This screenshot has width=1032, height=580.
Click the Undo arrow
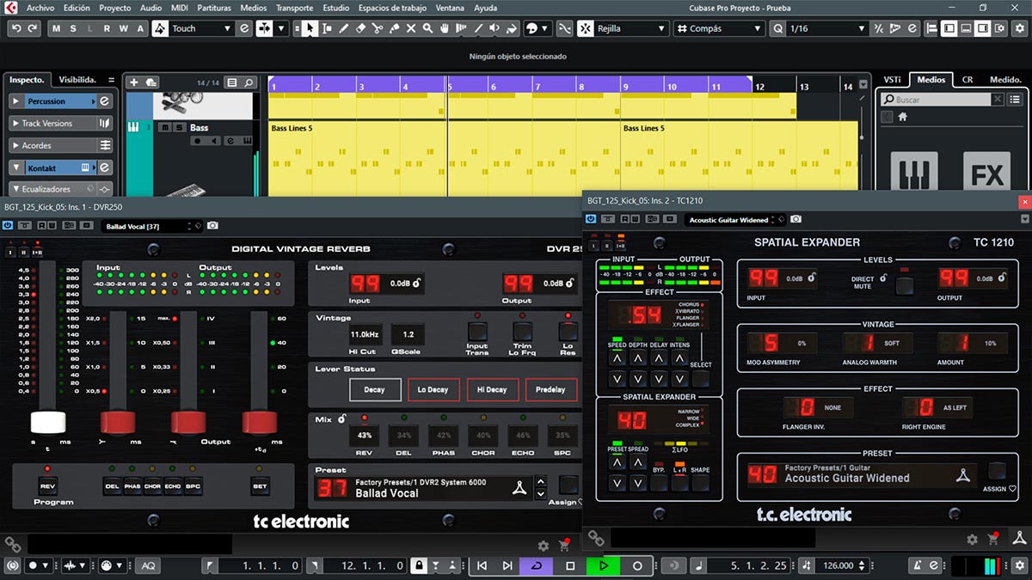point(15,28)
